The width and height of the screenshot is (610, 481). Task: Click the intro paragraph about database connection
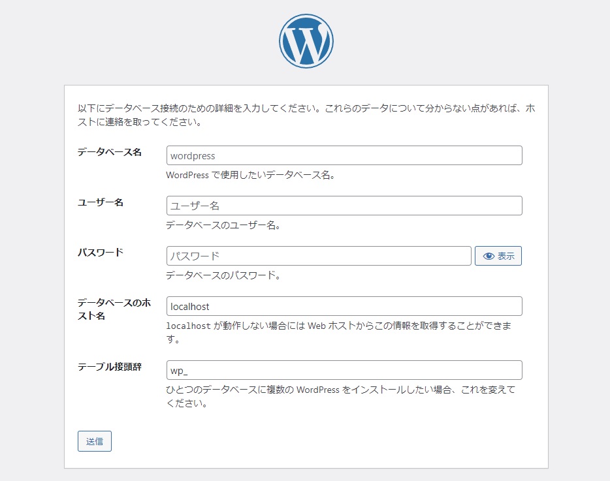[x=306, y=114]
